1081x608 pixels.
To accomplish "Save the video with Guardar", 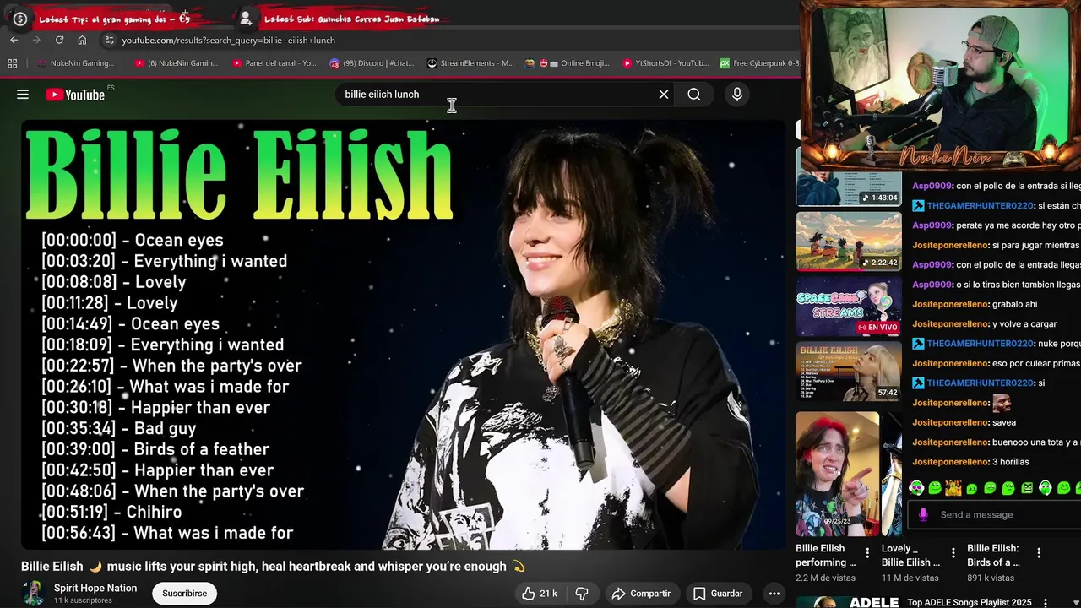I will click(x=718, y=594).
